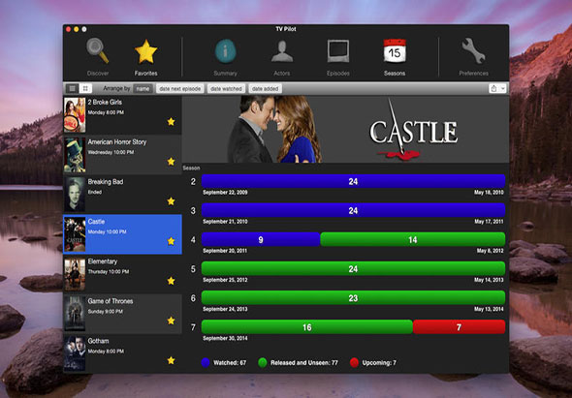Sort shows by date added
The height and width of the screenshot is (398, 572).
266,88
